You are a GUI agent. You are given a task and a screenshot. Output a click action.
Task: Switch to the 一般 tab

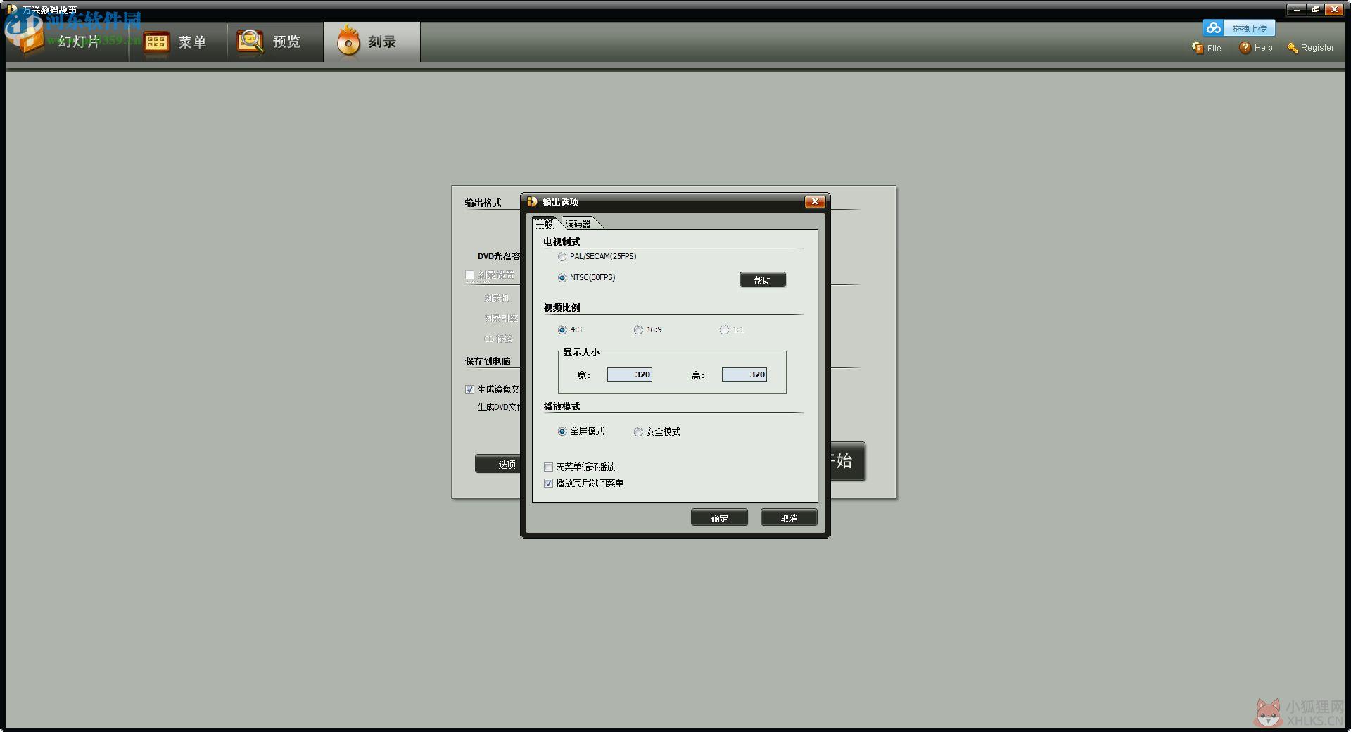click(545, 224)
